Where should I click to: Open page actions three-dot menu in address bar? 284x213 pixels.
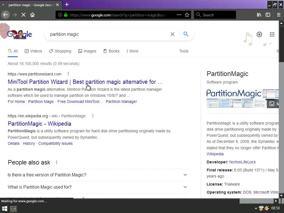[x=179, y=15]
